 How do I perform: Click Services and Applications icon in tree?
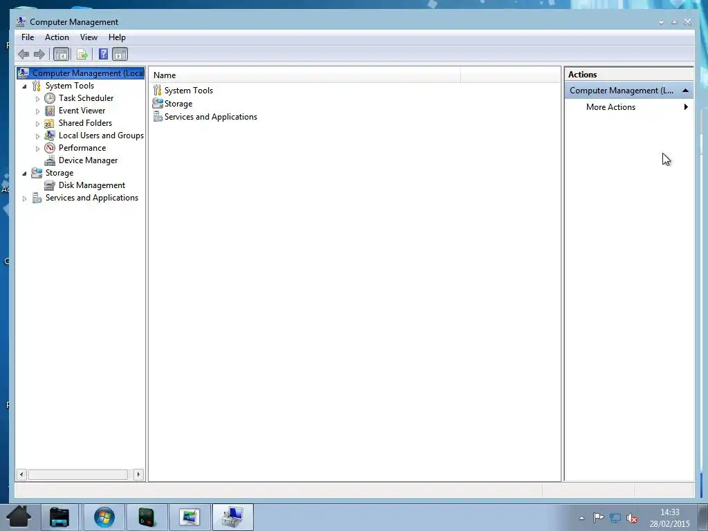coord(37,198)
